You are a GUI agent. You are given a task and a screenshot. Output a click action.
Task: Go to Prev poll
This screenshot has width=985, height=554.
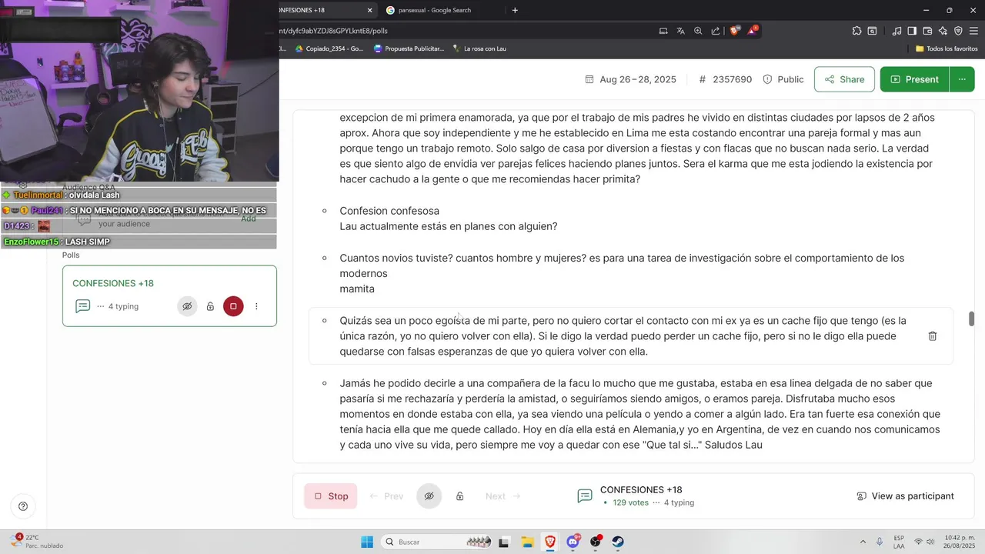pos(386,496)
